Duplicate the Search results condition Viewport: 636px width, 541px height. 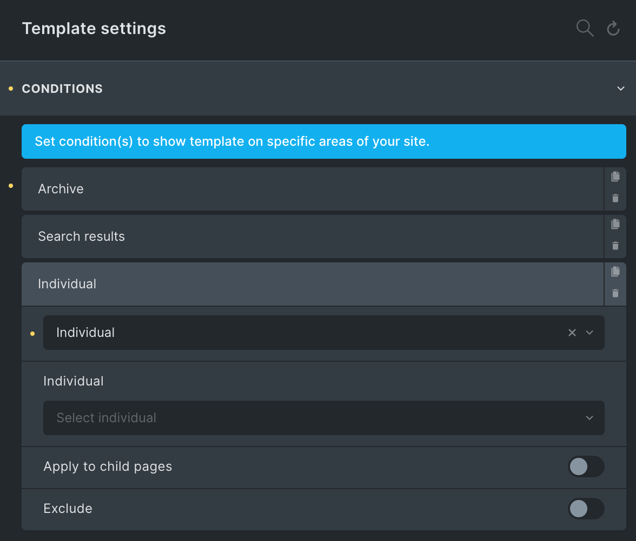tap(615, 224)
